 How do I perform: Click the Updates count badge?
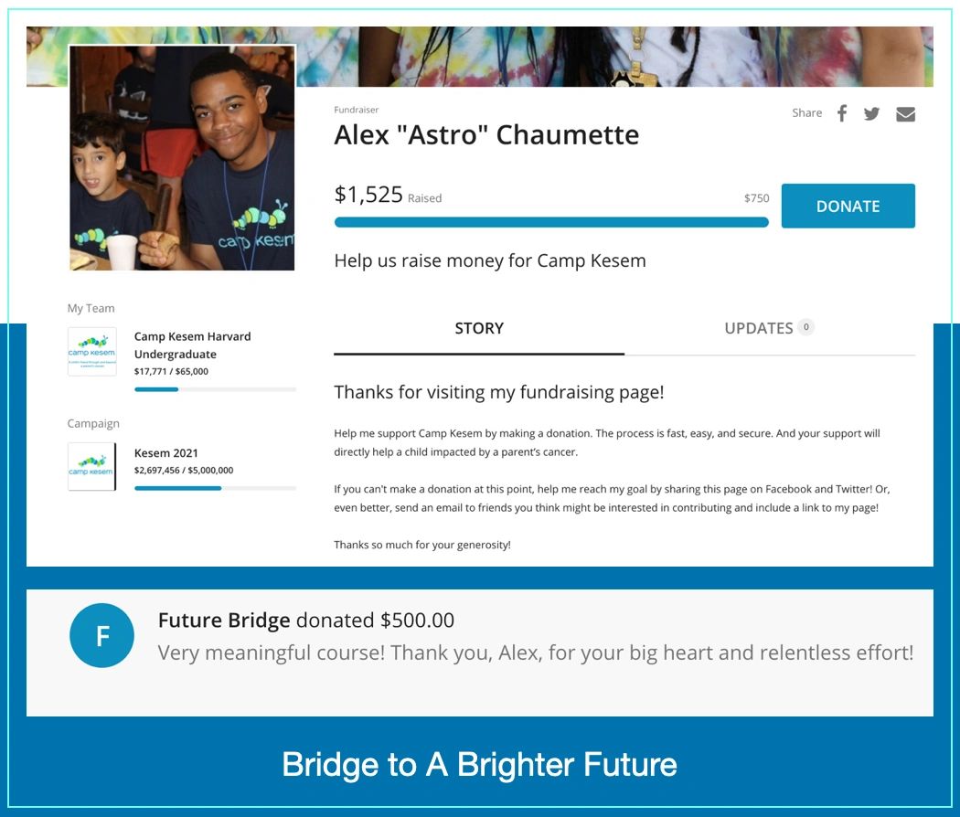point(805,327)
